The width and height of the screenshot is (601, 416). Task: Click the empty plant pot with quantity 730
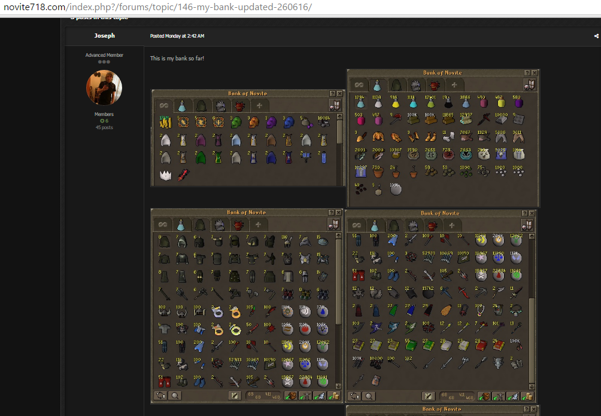[x=378, y=172]
